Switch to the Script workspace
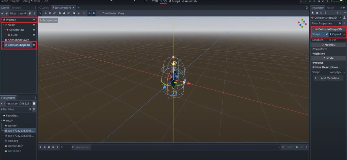The height and width of the screenshot is (160, 347). pos(175,1)
